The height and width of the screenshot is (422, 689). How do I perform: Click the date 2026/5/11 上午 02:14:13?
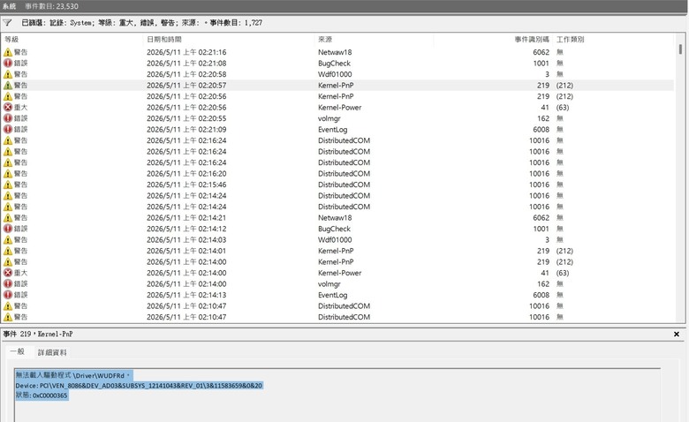pyautogui.click(x=186, y=295)
